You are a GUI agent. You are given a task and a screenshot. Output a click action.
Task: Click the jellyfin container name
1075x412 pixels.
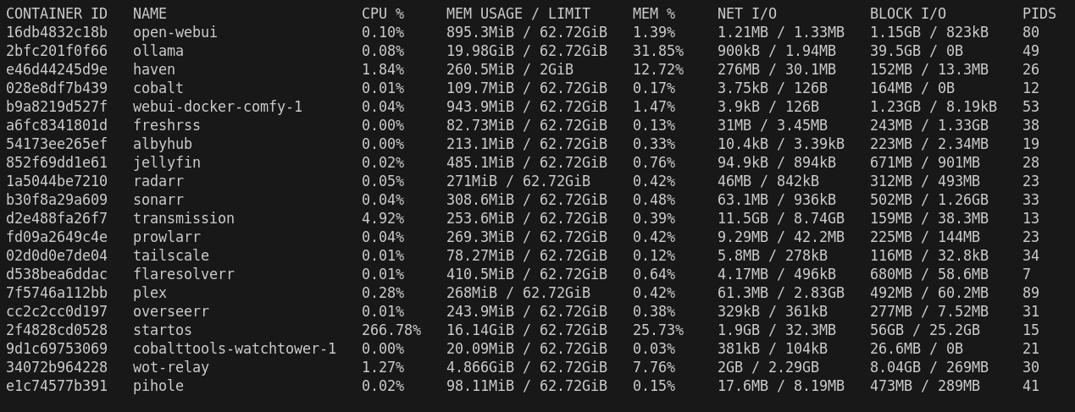166,162
